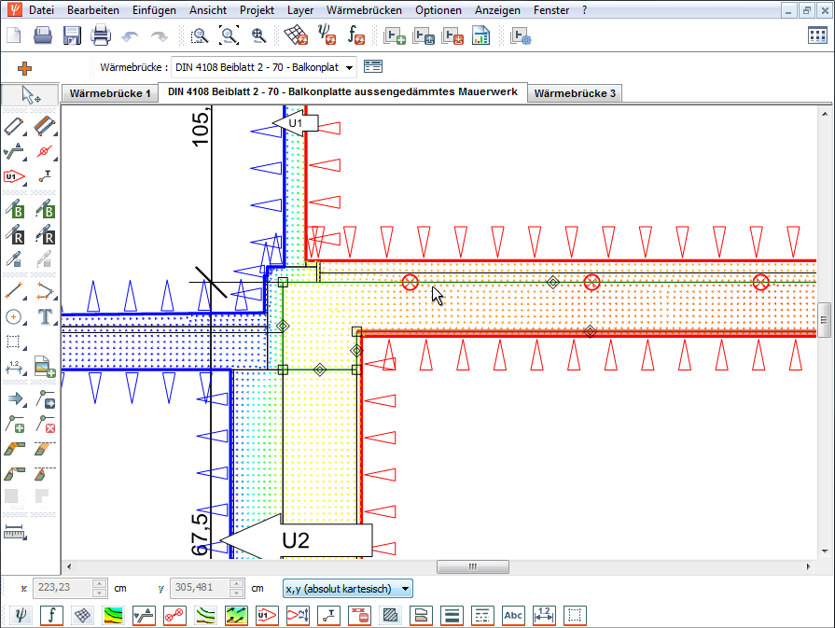Open the x,y (absolut kartesisch) coordinate dropdown
835x628 pixels.
pyautogui.click(x=404, y=588)
